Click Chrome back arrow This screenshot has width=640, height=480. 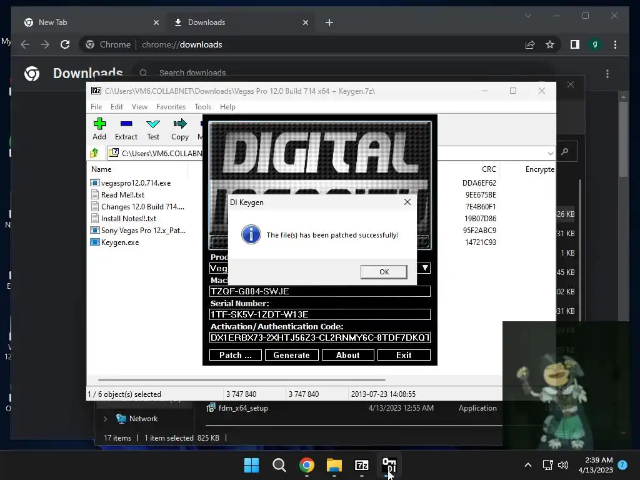[x=25, y=44]
